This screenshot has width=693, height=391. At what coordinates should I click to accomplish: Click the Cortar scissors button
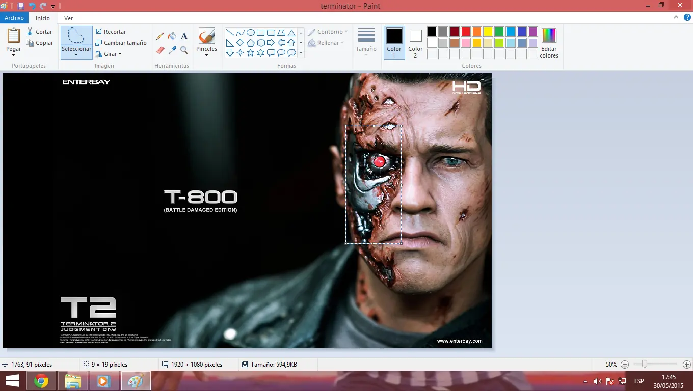[x=40, y=32]
